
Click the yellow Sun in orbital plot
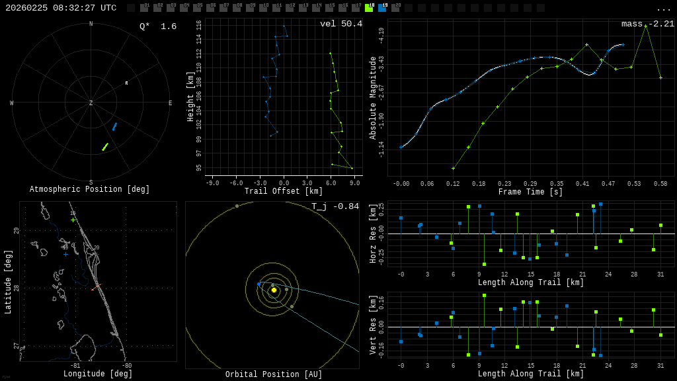274,290
